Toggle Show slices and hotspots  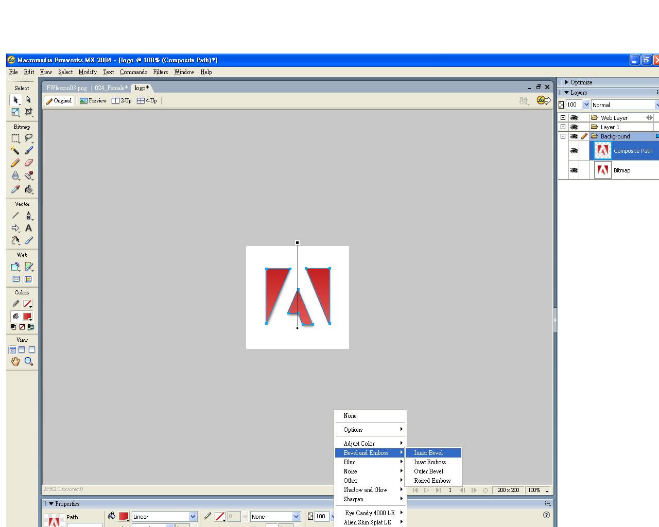click(x=28, y=279)
